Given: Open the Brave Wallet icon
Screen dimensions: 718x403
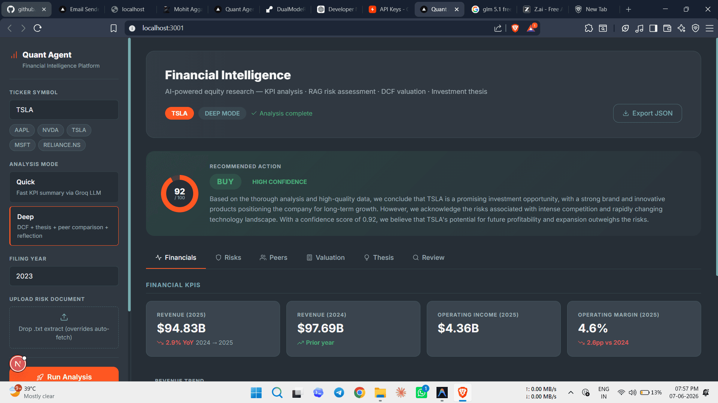Looking at the screenshot, I should click(x=667, y=28).
